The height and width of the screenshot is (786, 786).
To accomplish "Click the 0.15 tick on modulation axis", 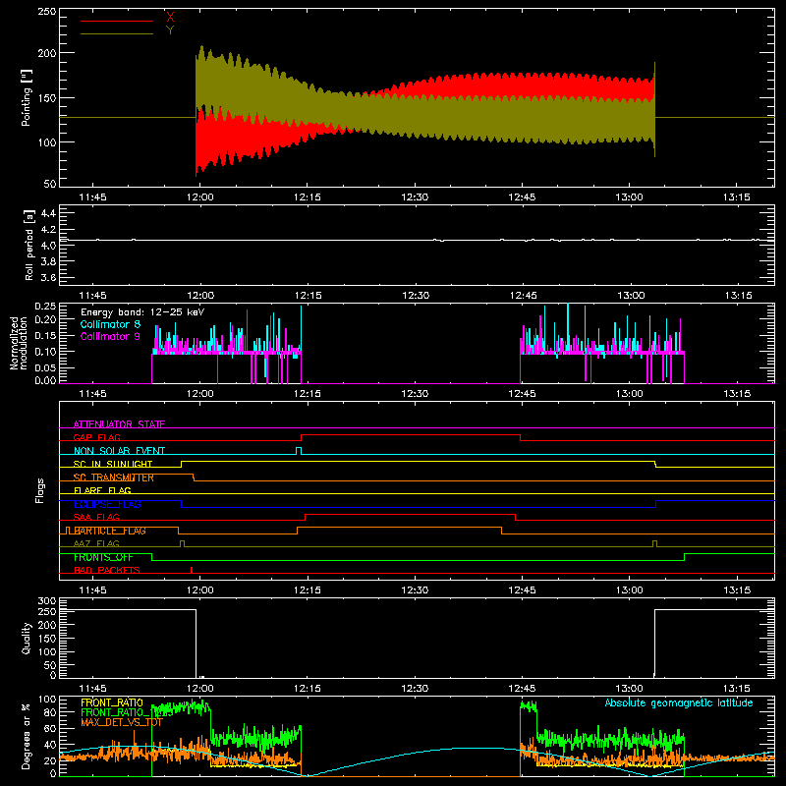I will (x=45, y=335).
